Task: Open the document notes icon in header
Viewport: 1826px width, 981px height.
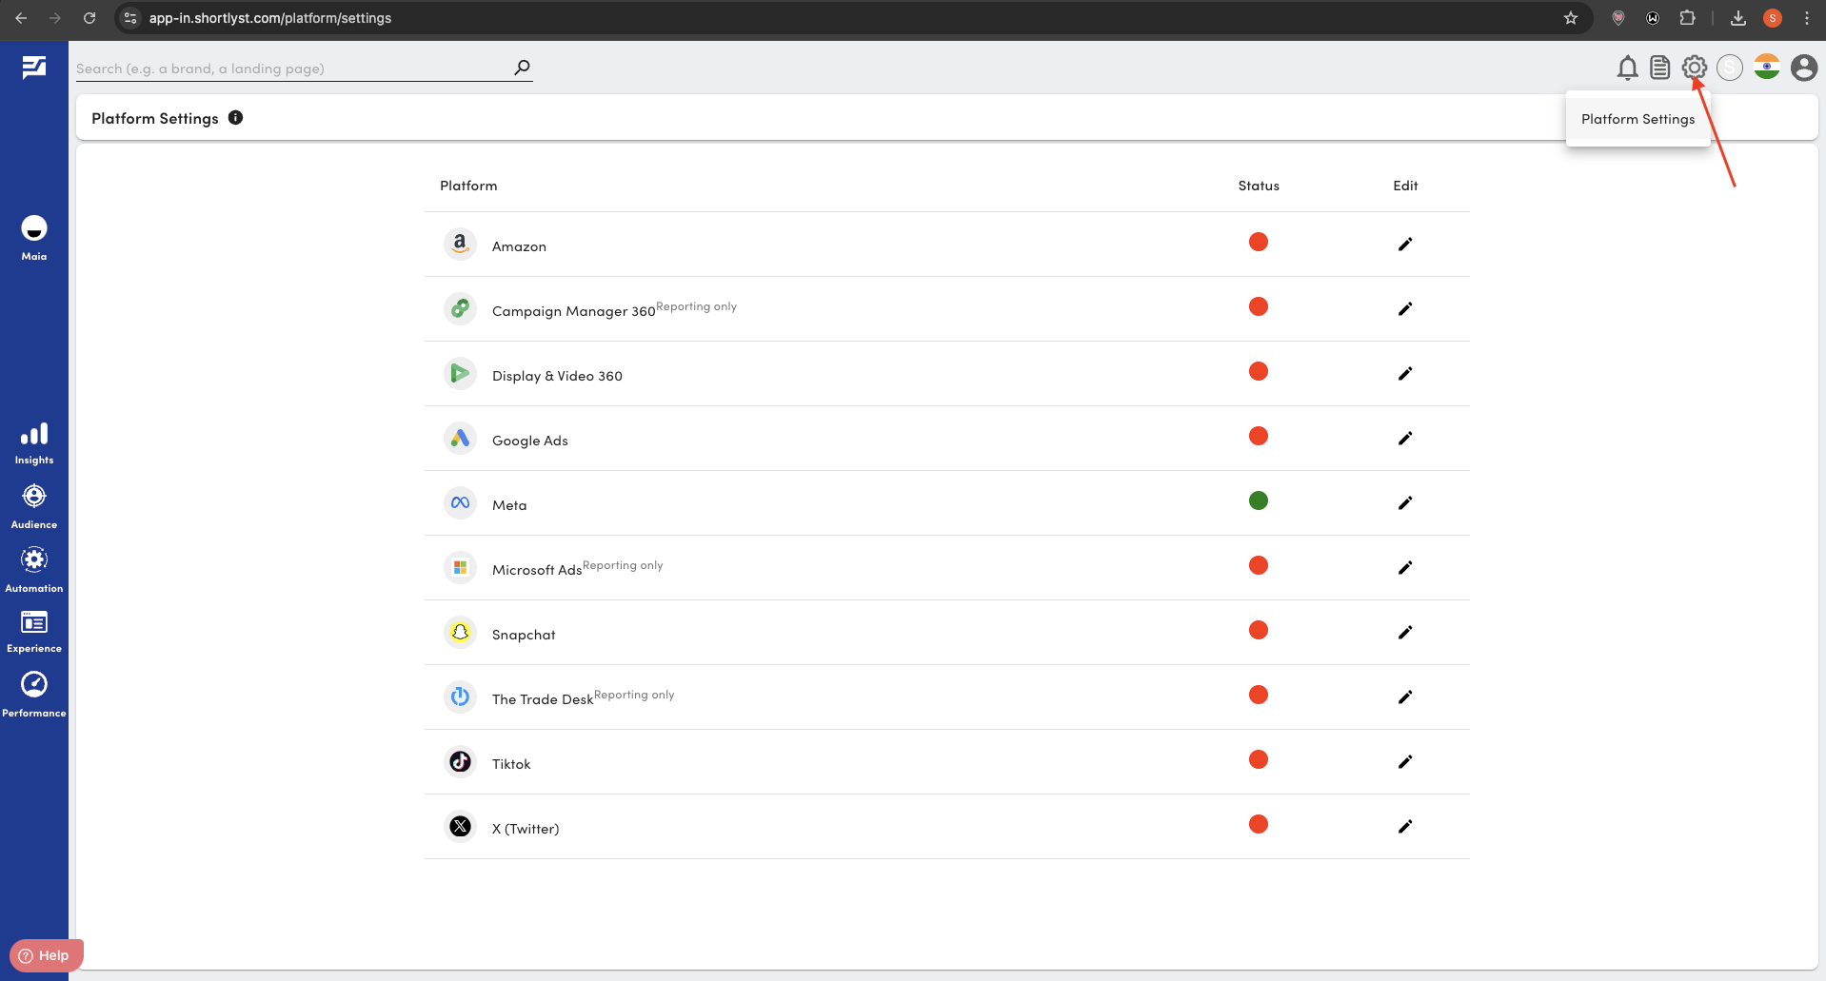Action: [1659, 68]
